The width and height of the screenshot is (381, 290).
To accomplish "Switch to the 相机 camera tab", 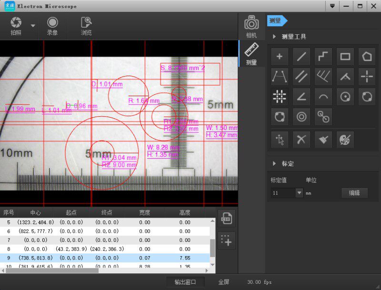I will (x=251, y=27).
